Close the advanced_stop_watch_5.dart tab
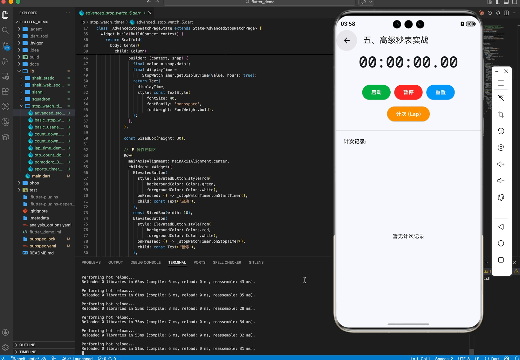The image size is (520, 360). tap(150, 13)
